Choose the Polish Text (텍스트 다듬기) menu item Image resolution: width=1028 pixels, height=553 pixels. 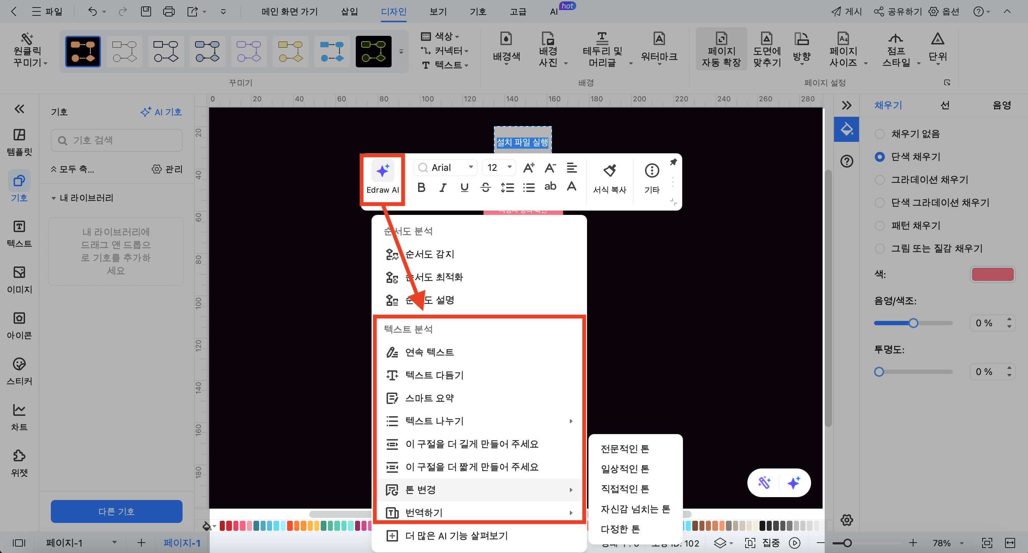tap(434, 375)
